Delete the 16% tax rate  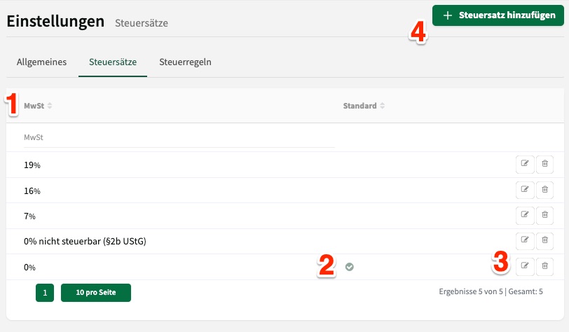pyautogui.click(x=545, y=190)
